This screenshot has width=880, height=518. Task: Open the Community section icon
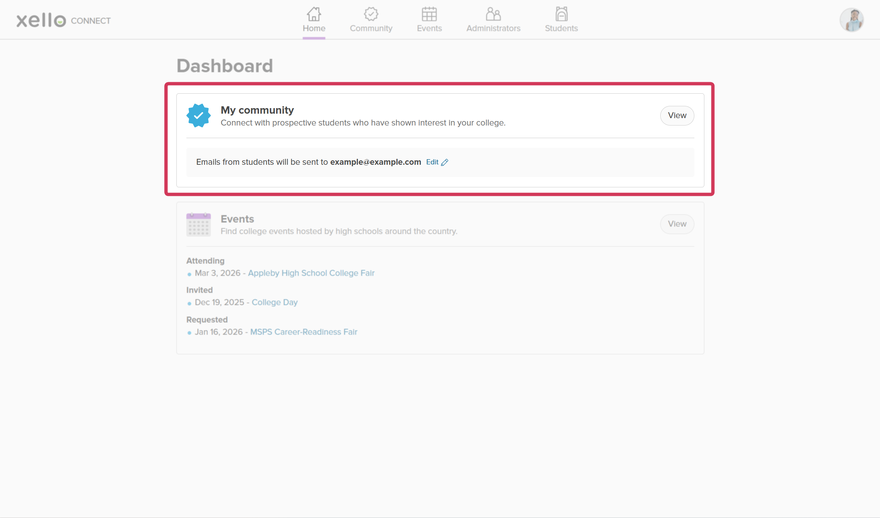[371, 14]
